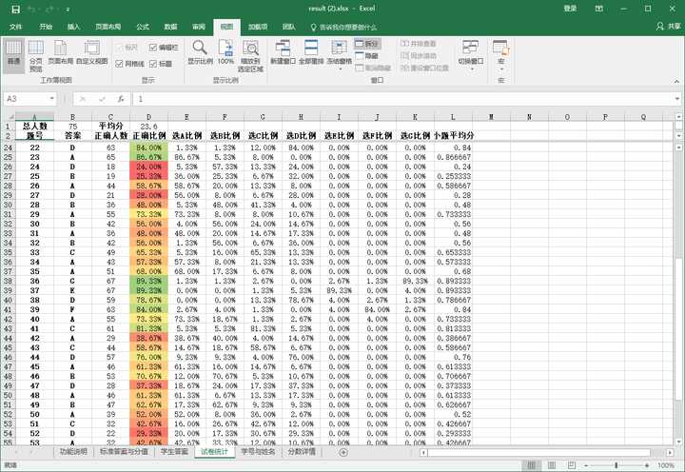Viewport: 685px width, 472px height.
Task: Toggle the 编辑栏 formula bar checkbox
Action: pos(164,48)
